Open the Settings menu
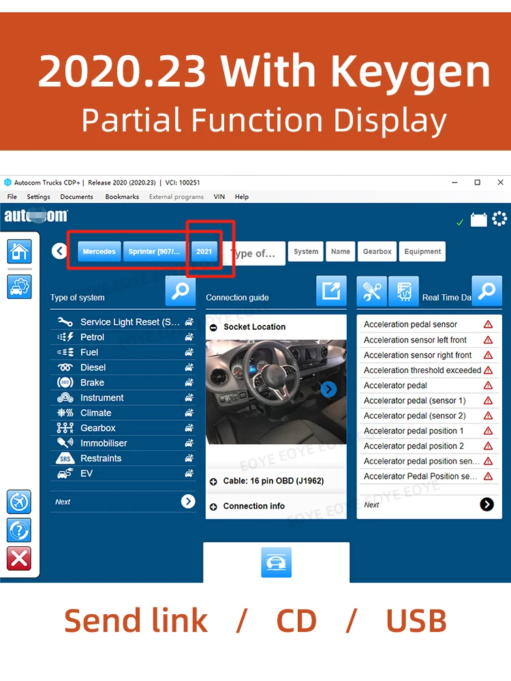 tap(39, 197)
